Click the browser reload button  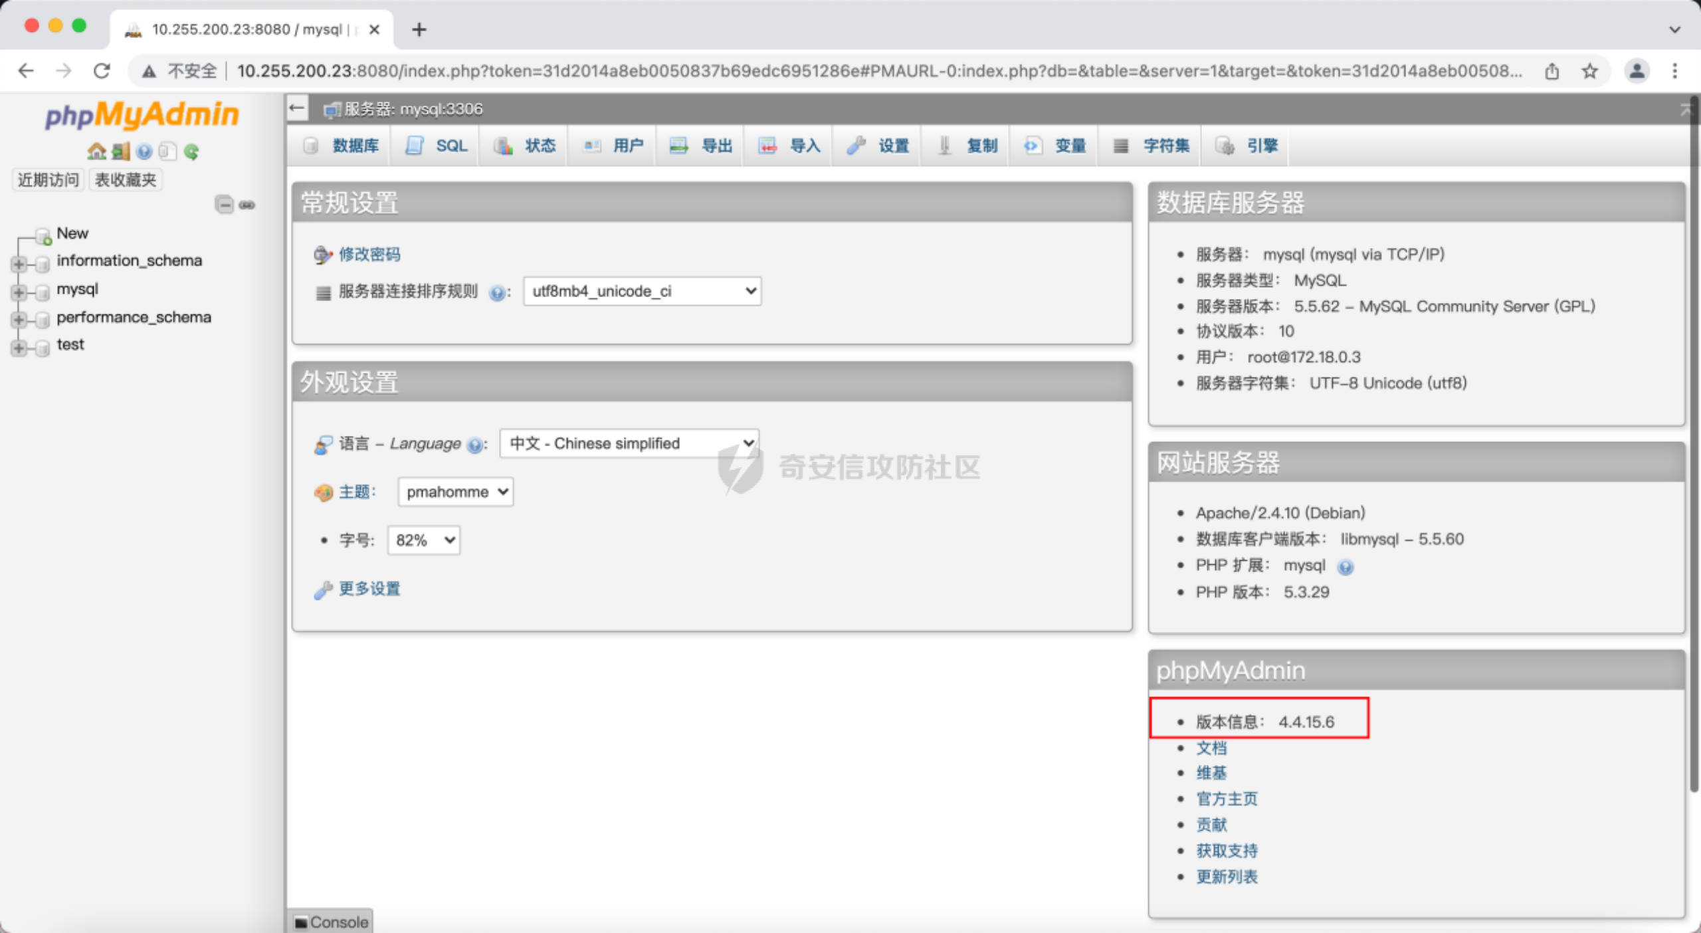(x=102, y=71)
